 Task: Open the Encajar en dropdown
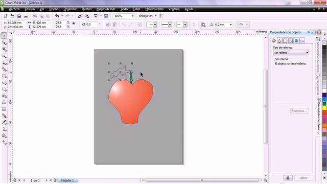tap(155, 16)
